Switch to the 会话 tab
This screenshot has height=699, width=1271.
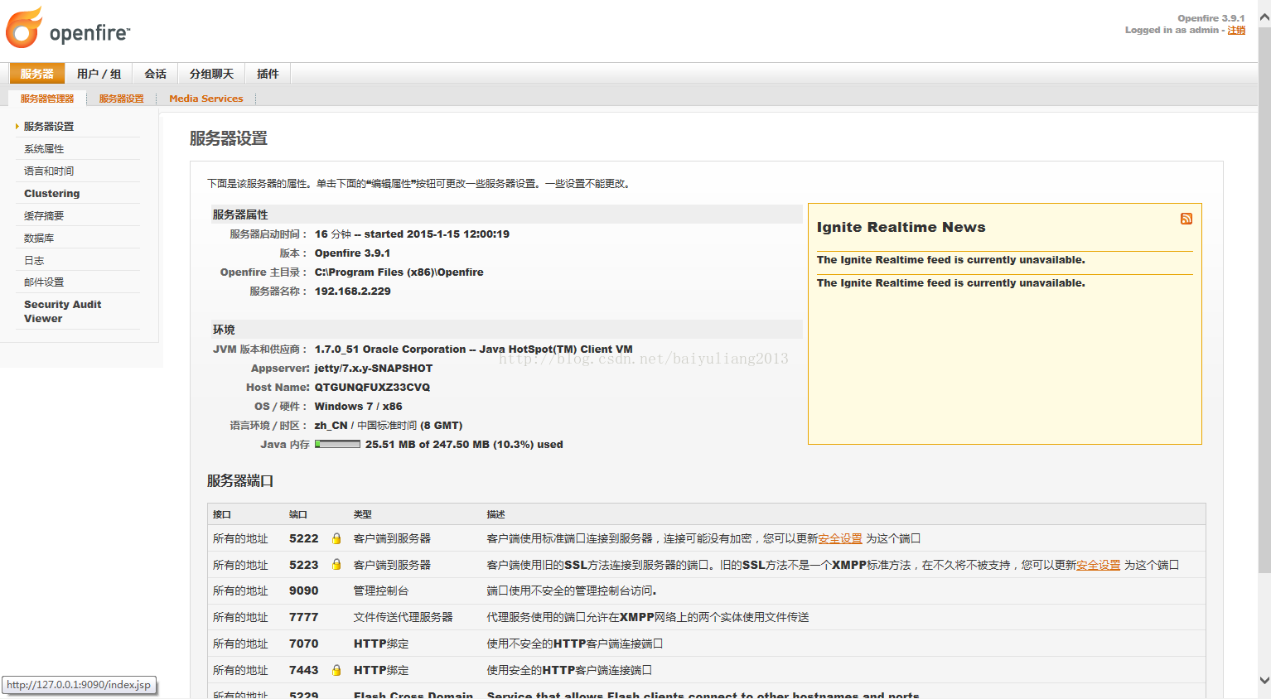point(156,74)
